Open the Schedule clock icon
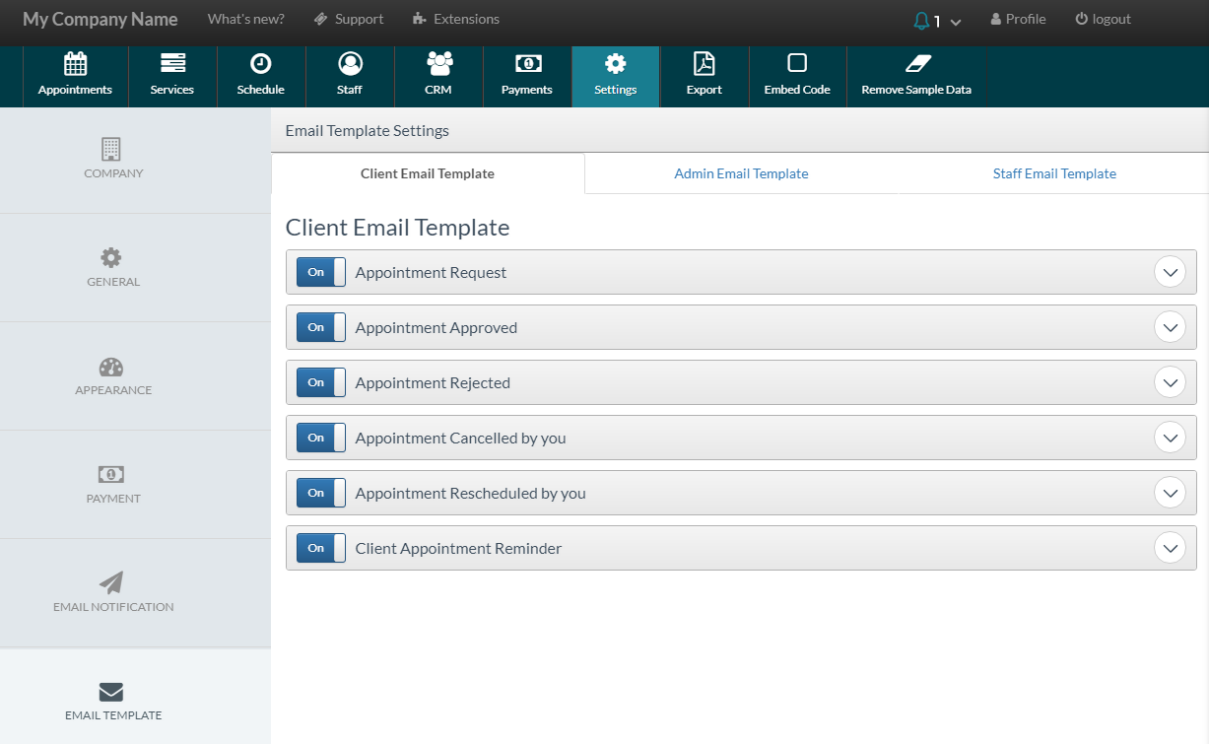 tap(260, 64)
